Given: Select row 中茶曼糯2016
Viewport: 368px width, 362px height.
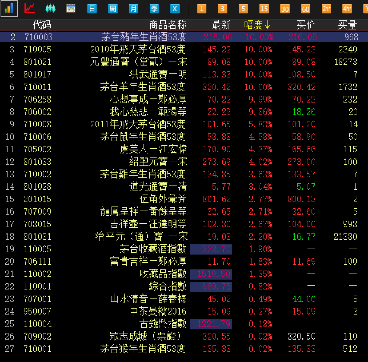Looking at the screenshot, I should point(184,311).
